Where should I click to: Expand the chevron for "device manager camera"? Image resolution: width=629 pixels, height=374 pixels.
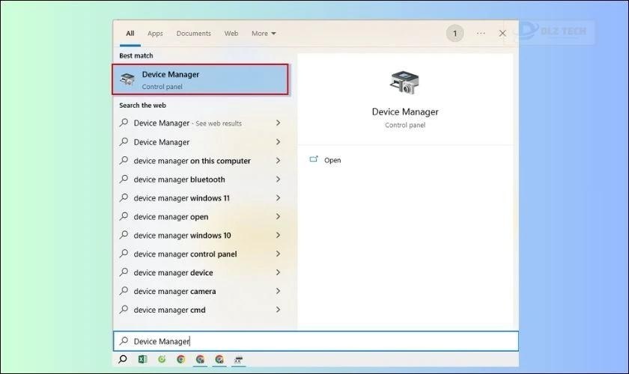(x=278, y=291)
